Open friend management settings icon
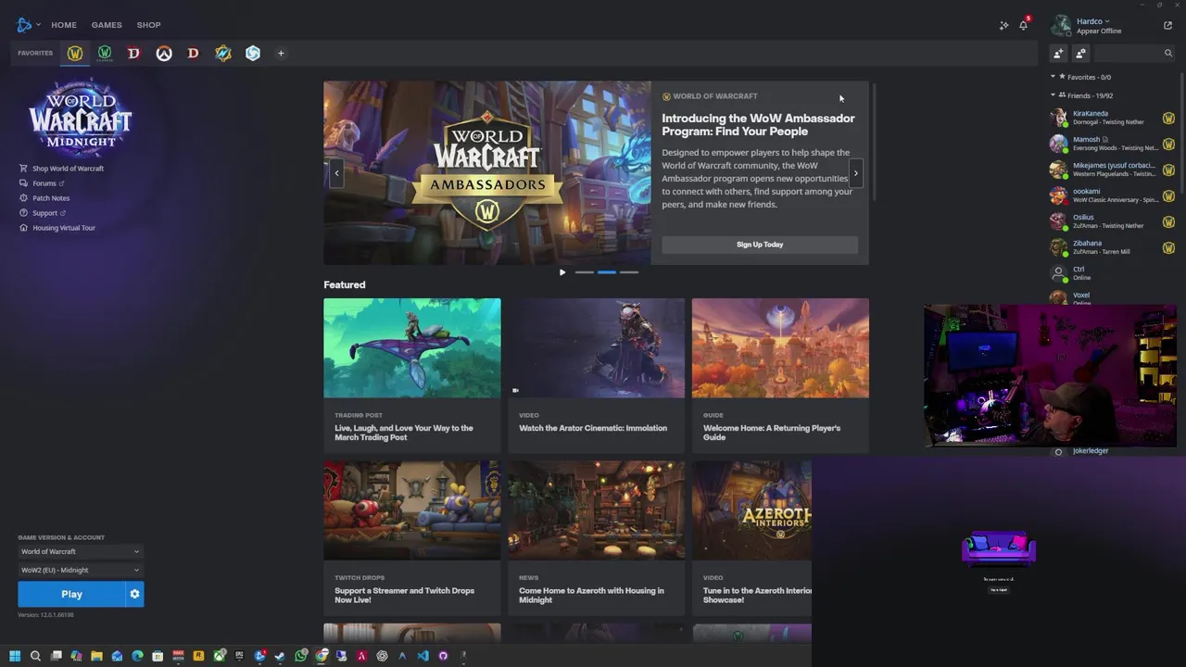The height and width of the screenshot is (667, 1186). coord(1080,54)
